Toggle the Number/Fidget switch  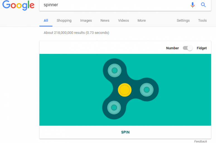pyautogui.click(x=188, y=48)
